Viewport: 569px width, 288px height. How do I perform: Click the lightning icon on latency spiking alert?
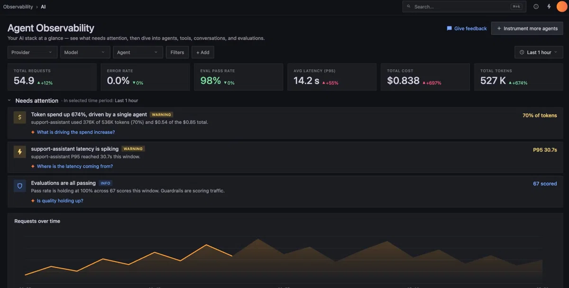pyautogui.click(x=20, y=152)
